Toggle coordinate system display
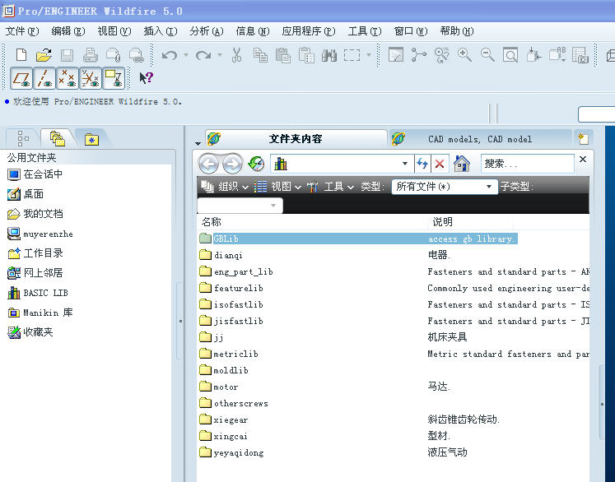Image resolution: width=615 pixels, height=482 pixels. (91, 78)
